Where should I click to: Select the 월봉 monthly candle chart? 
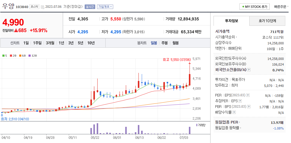pos(176,43)
